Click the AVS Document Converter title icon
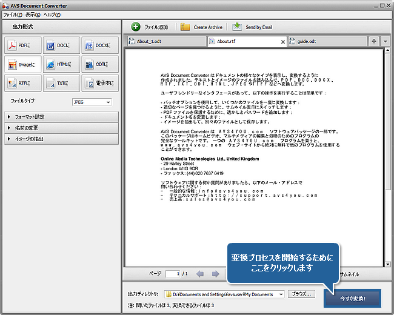 5,6
